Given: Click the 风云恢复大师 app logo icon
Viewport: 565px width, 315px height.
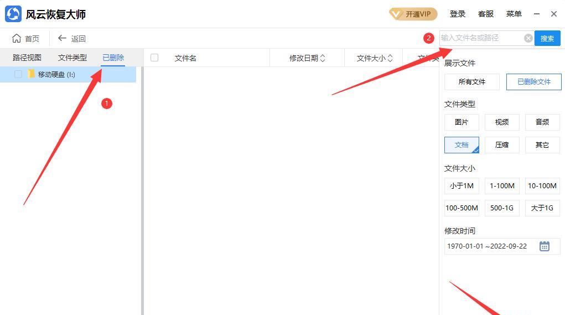Looking at the screenshot, I should coord(13,14).
